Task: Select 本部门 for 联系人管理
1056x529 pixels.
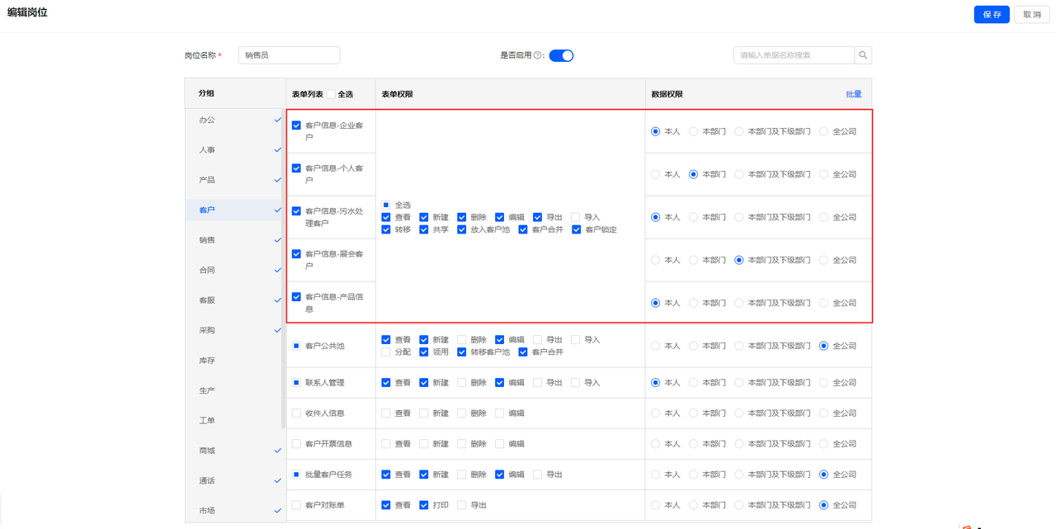Action: pos(693,383)
